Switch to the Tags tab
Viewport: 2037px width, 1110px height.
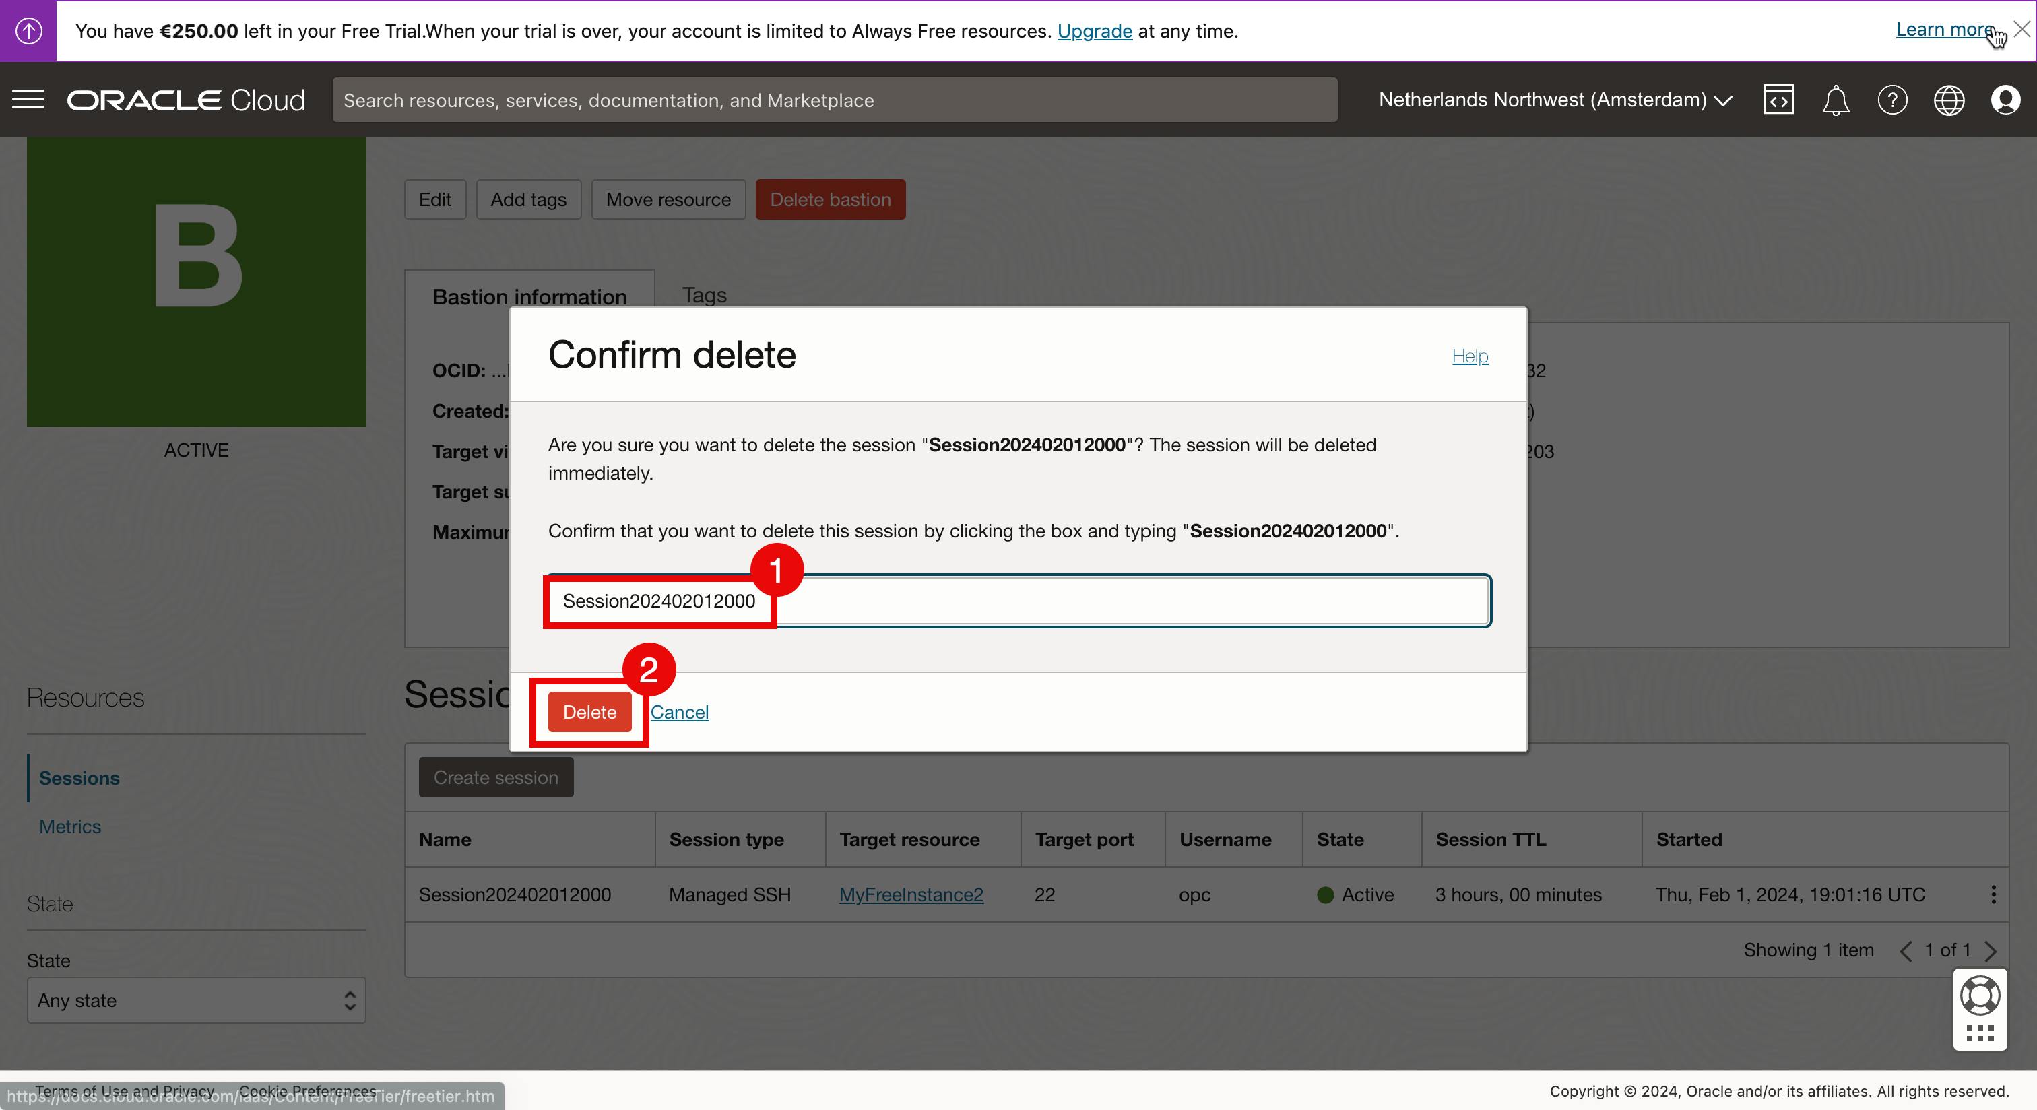tap(704, 295)
